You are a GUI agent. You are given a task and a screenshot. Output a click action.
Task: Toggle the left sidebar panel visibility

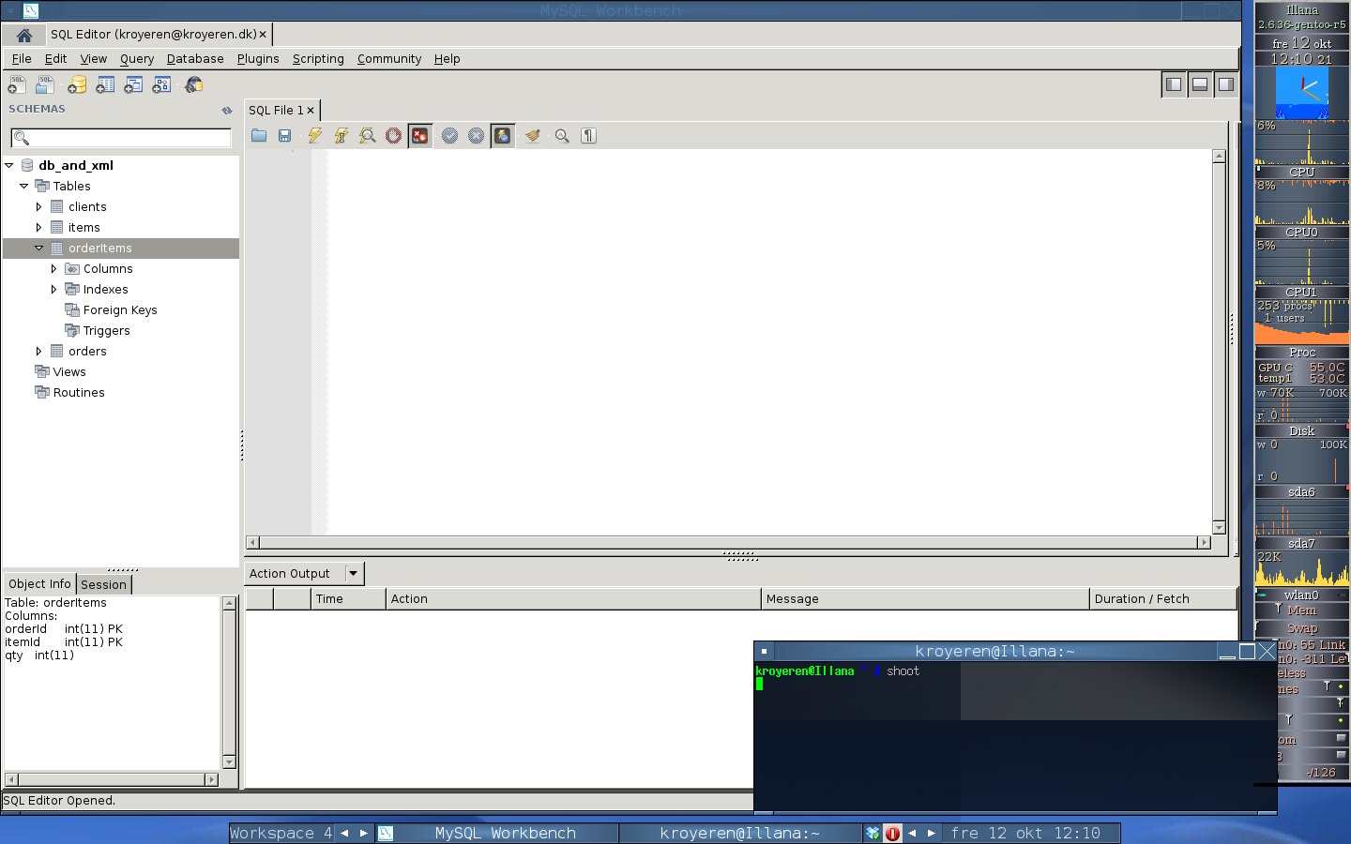tap(1173, 84)
